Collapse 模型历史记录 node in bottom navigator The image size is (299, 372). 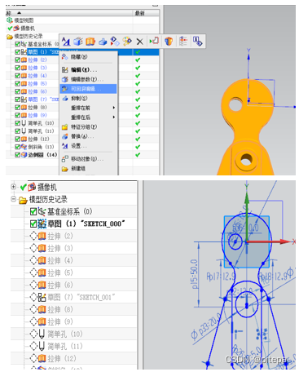pos(13,199)
